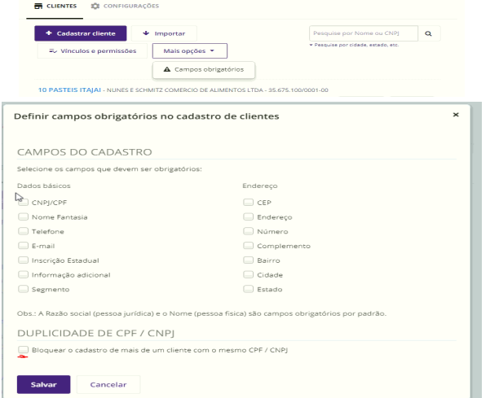
Task: Check the Nome Fantasia checkbox
Action: (23, 216)
